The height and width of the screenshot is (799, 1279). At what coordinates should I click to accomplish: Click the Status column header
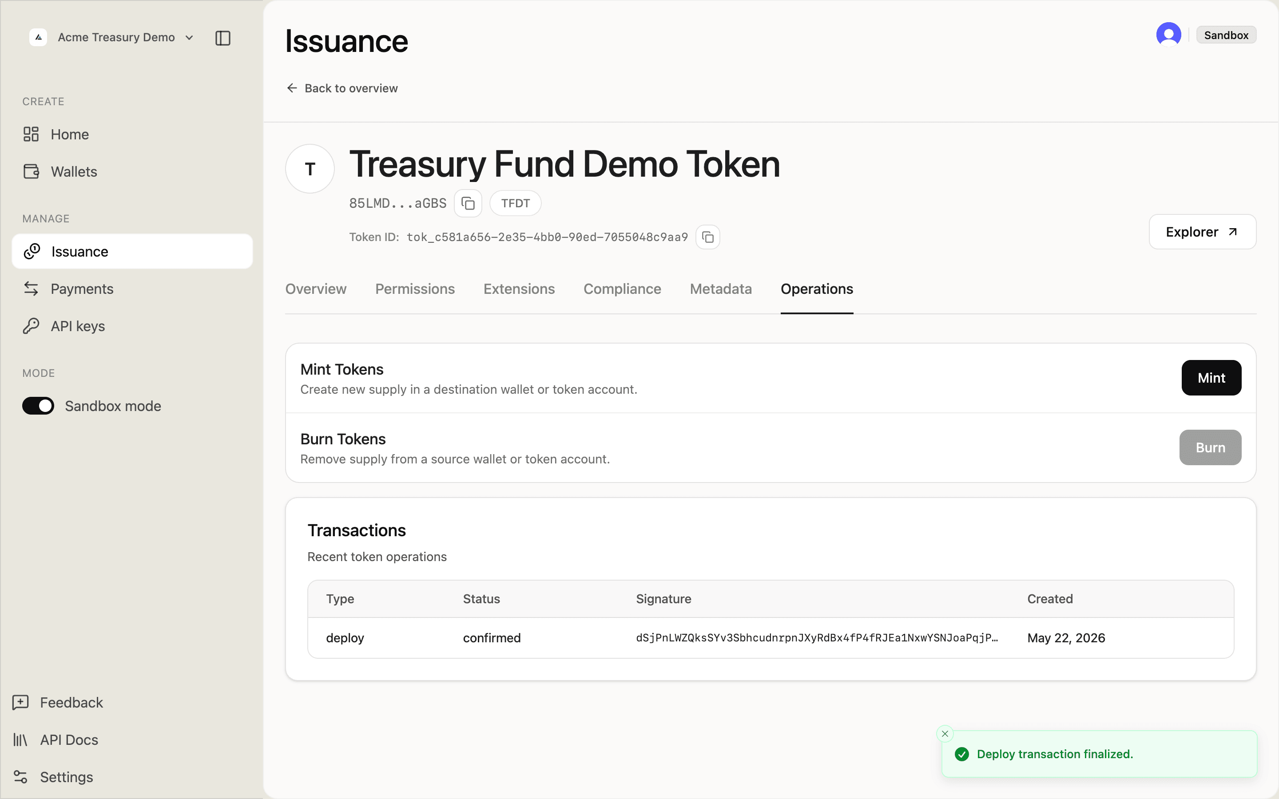click(481, 599)
